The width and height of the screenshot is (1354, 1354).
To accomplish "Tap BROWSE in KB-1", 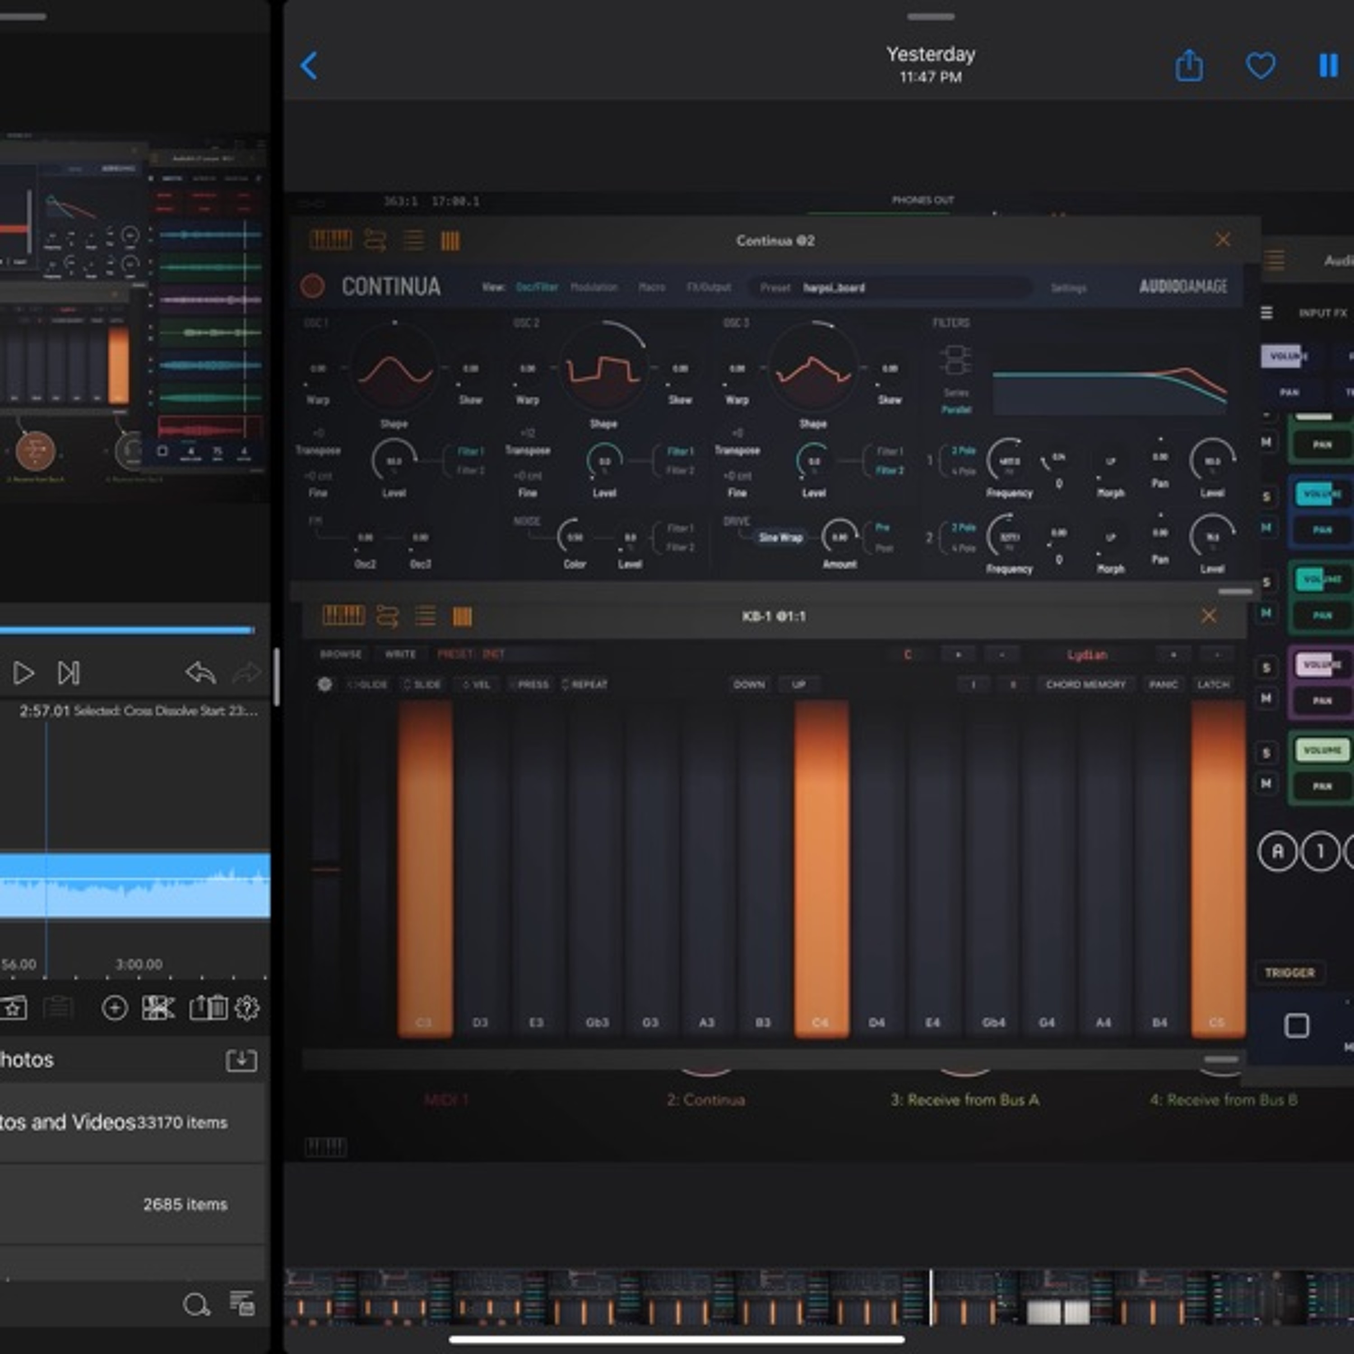I will tap(341, 654).
